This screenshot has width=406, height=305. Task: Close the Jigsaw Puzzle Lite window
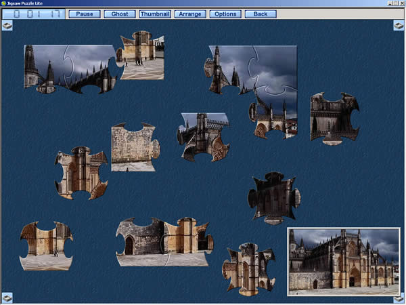[x=402, y=3]
